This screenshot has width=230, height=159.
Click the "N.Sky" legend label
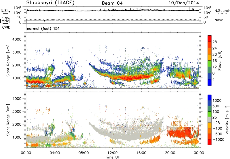coord(5,11)
